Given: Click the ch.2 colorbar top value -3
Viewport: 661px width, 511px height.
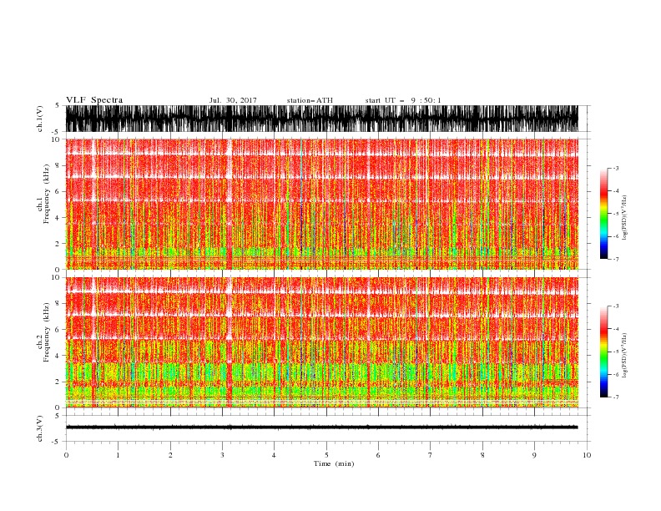Looking at the screenshot, I should click(x=616, y=306).
